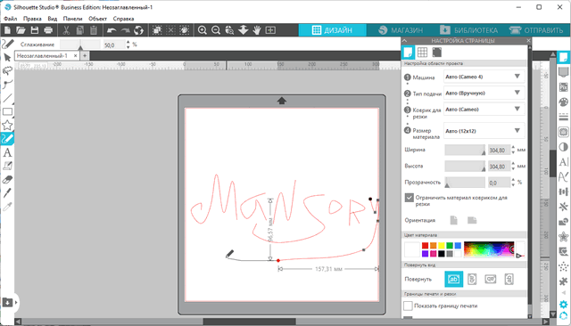The image size is (571, 326).
Task: Select the Rectangle drawing tool
Action: point(7,111)
